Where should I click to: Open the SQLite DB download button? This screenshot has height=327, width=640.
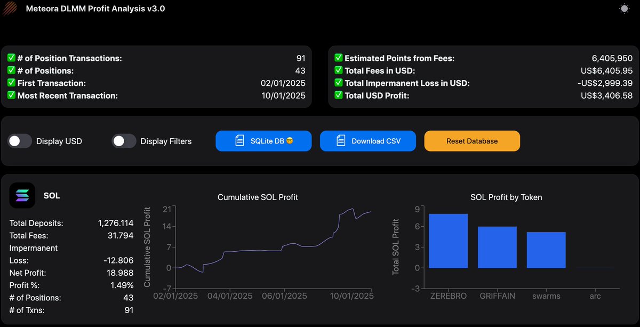point(263,141)
